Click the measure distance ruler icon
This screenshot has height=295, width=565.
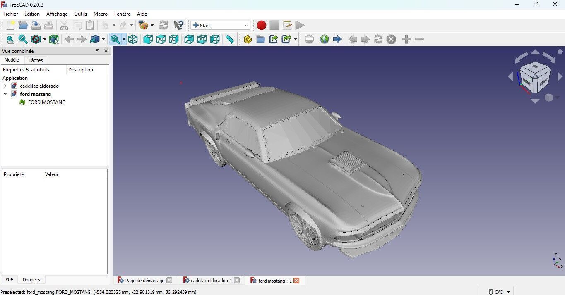[x=230, y=39]
